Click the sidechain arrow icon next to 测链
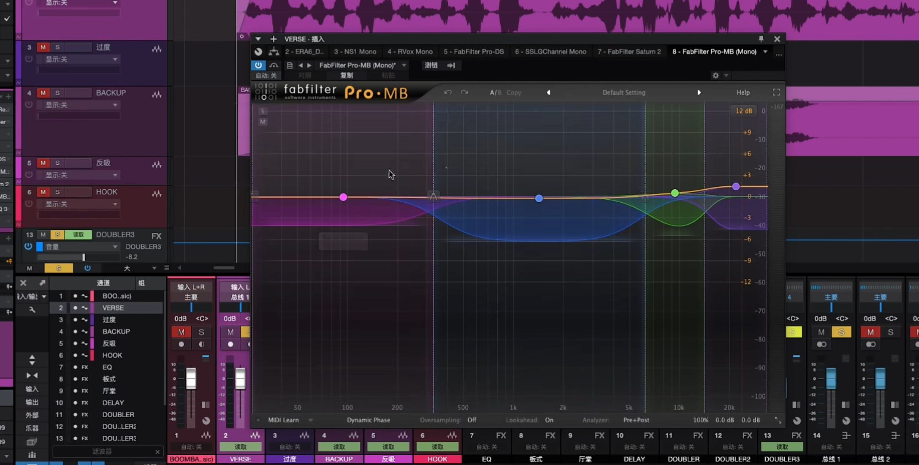The image size is (919, 465). tap(451, 65)
